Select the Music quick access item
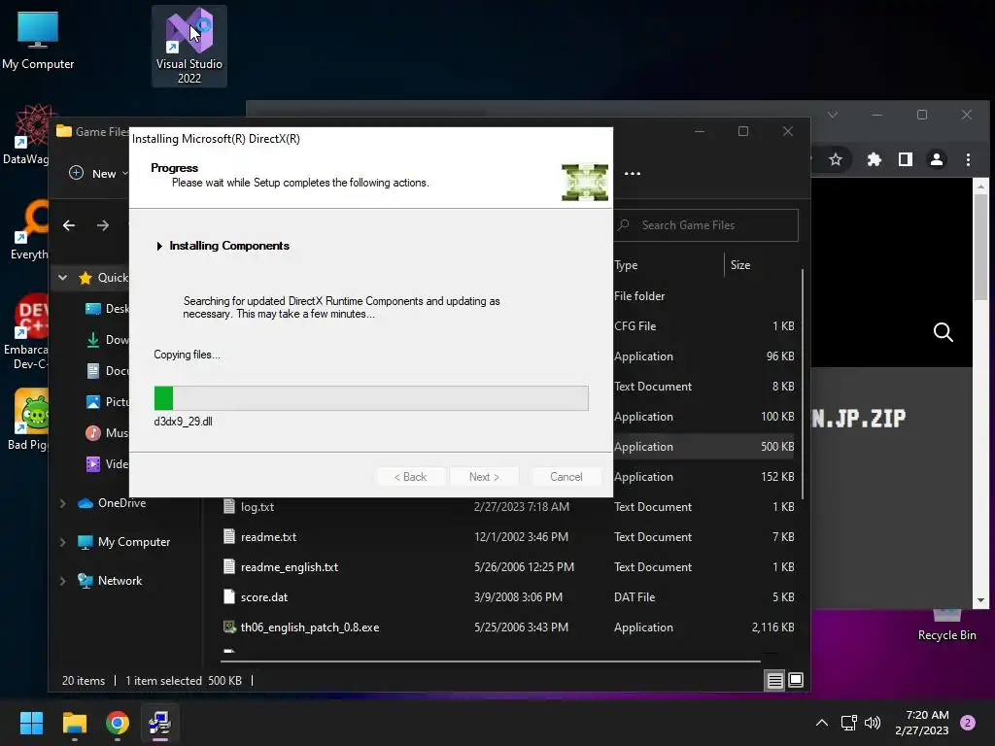Image resolution: width=995 pixels, height=746 pixels. point(107,432)
